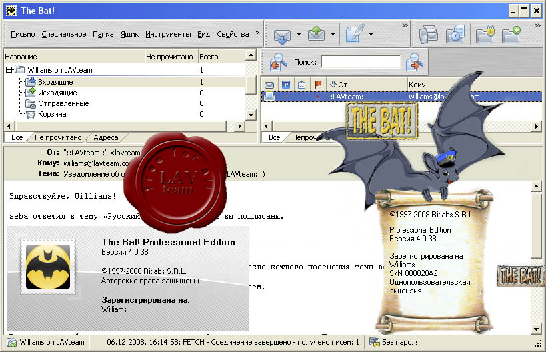This screenshot has height=352, width=546.
Task: Click the search backward magnifier icon
Action: (x=279, y=62)
